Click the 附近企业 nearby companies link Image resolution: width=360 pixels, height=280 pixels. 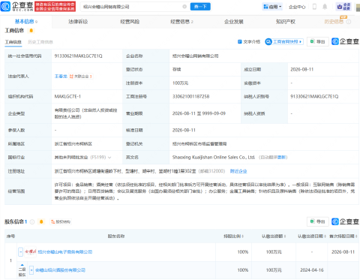coord(238,171)
